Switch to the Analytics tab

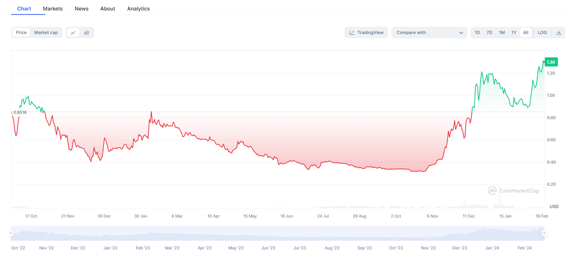pyautogui.click(x=138, y=9)
